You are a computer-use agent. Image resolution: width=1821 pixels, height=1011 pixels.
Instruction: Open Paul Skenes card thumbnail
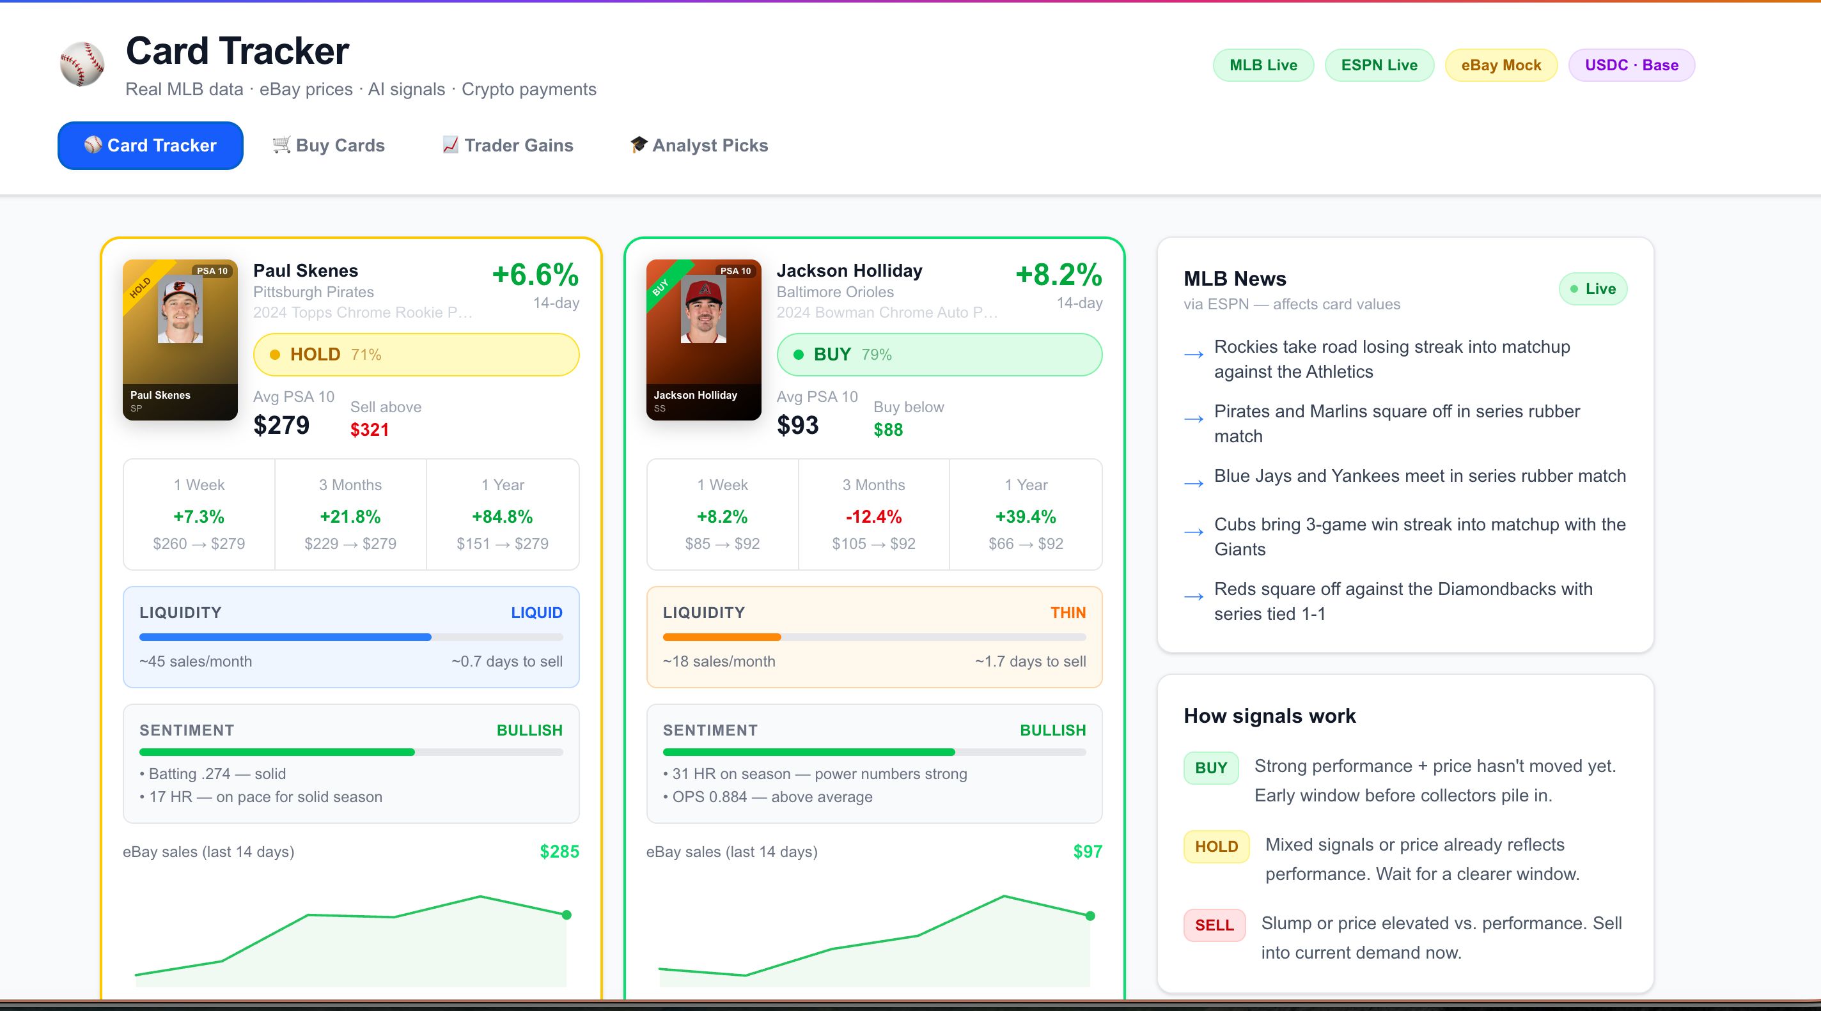pyautogui.click(x=180, y=340)
